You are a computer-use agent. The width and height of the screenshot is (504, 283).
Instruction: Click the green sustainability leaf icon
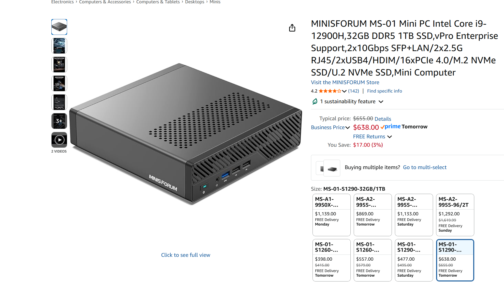pyautogui.click(x=315, y=101)
